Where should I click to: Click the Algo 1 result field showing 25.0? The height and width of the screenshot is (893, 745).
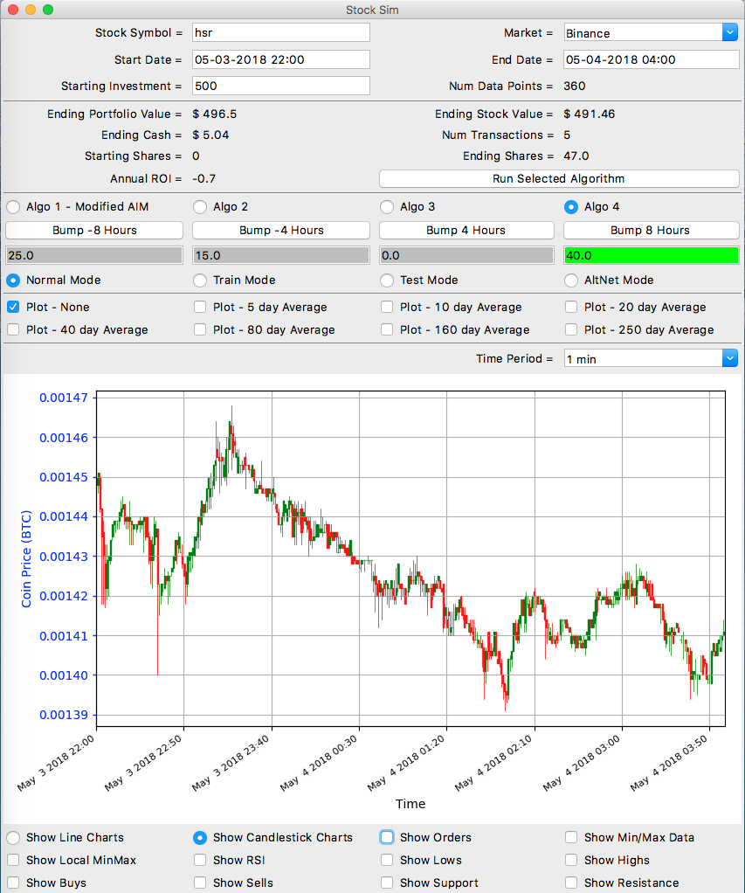[x=94, y=255]
